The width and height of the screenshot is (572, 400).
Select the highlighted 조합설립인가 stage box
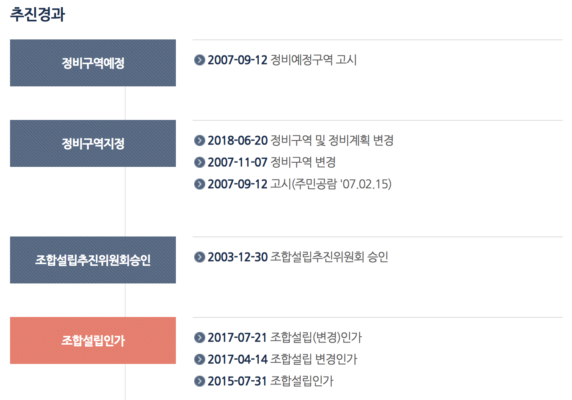pyautogui.click(x=93, y=340)
